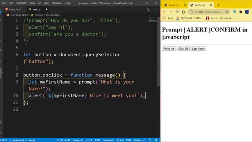Click the unsaved dot on main.js tab
The width and height of the screenshot is (252, 142).
pyautogui.click(x=46, y=9)
